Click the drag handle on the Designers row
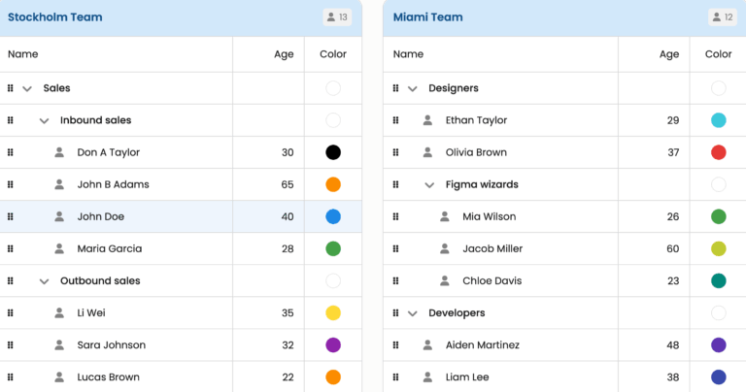Image resolution: width=746 pixels, height=392 pixels. pos(395,88)
